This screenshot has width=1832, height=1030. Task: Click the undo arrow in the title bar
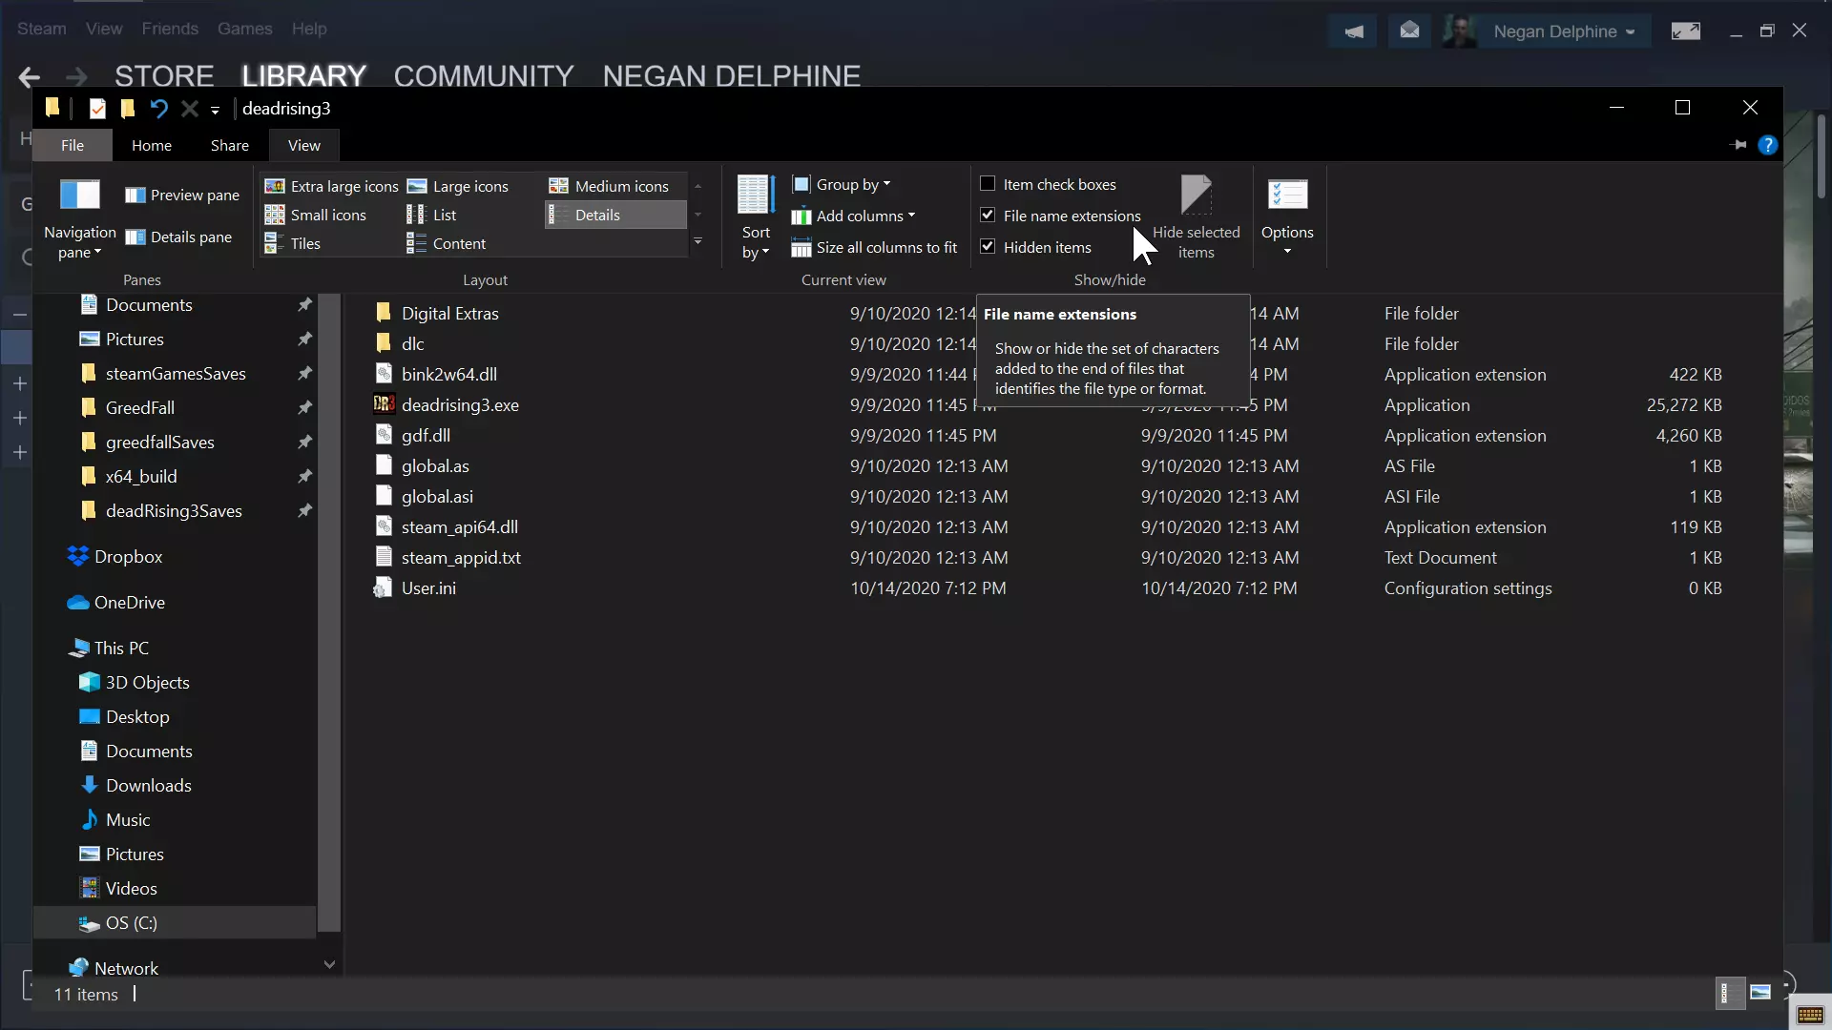click(x=158, y=109)
